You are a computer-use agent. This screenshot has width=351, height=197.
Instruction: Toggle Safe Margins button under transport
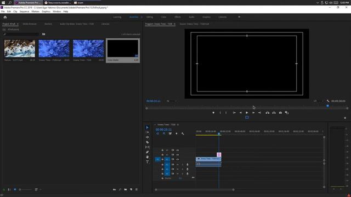tap(247, 118)
